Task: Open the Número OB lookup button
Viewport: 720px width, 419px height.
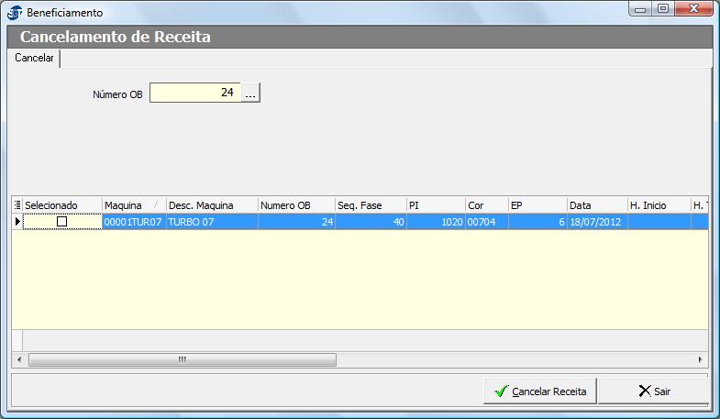Action: tap(251, 93)
